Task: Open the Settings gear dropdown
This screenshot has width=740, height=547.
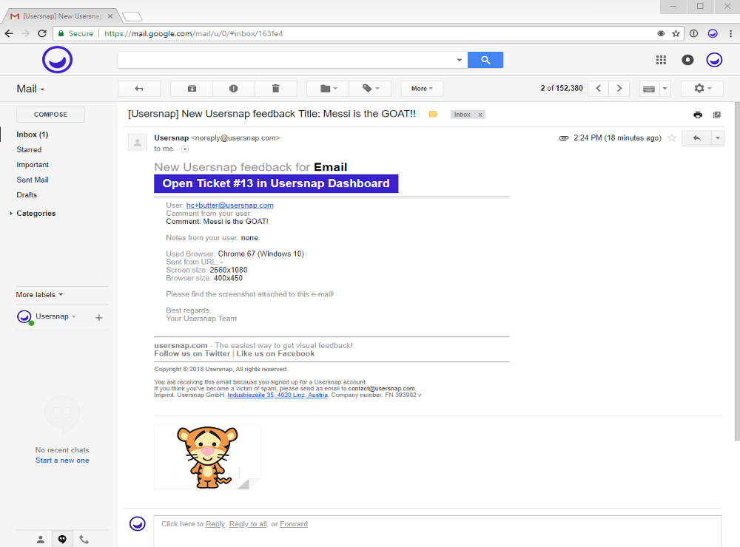Action: [702, 89]
